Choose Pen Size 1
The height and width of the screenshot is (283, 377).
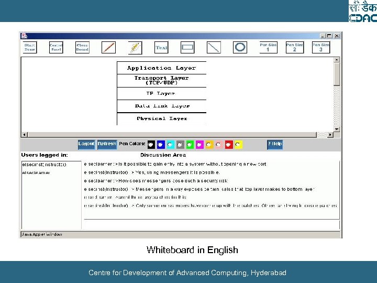point(268,47)
